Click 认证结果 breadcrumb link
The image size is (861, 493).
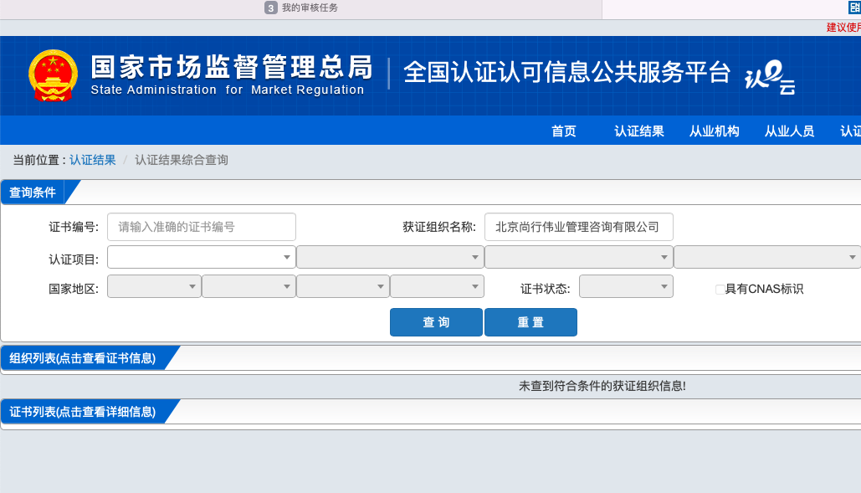tap(92, 160)
